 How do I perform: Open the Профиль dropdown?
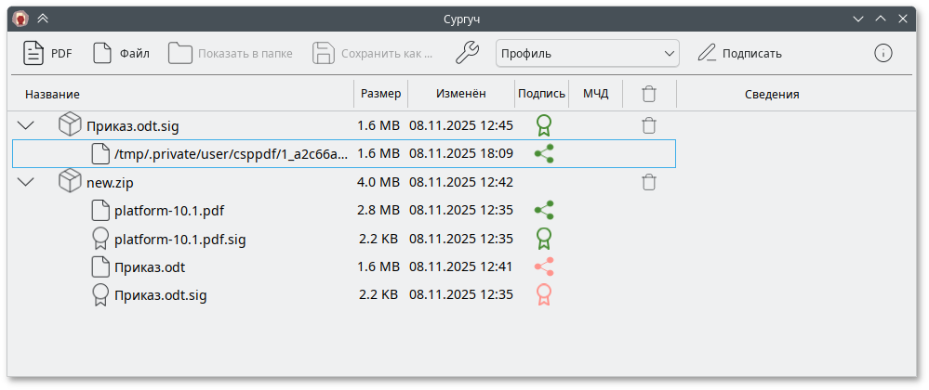pos(587,53)
